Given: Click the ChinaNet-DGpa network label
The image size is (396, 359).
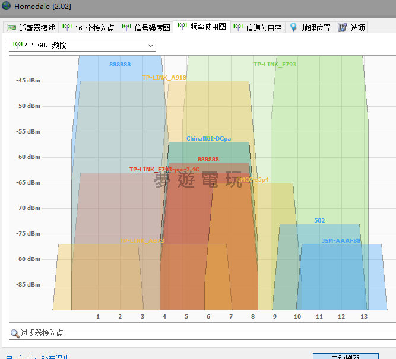Looking at the screenshot, I should point(208,139).
